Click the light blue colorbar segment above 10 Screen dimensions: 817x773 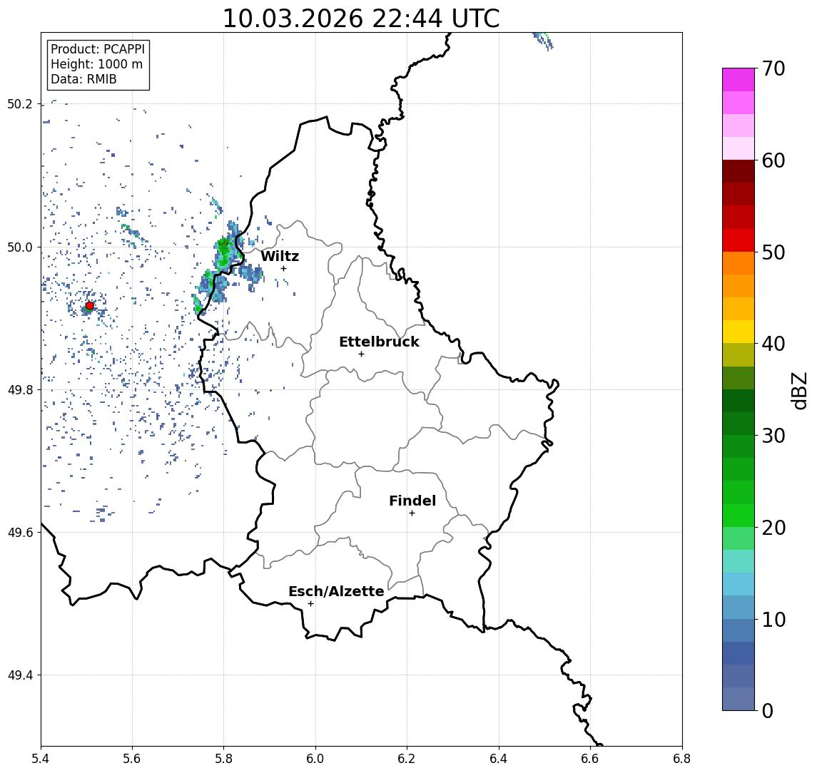tap(739, 607)
